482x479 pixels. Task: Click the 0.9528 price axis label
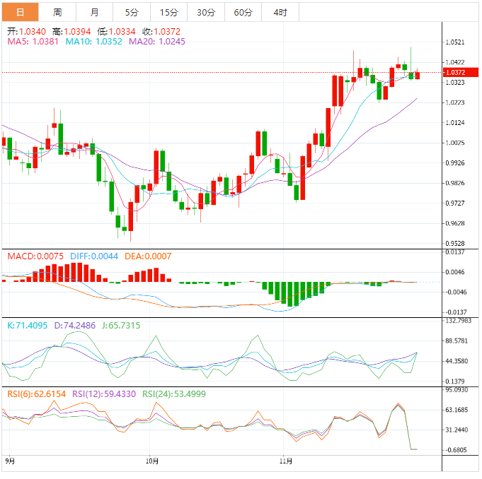click(455, 243)
